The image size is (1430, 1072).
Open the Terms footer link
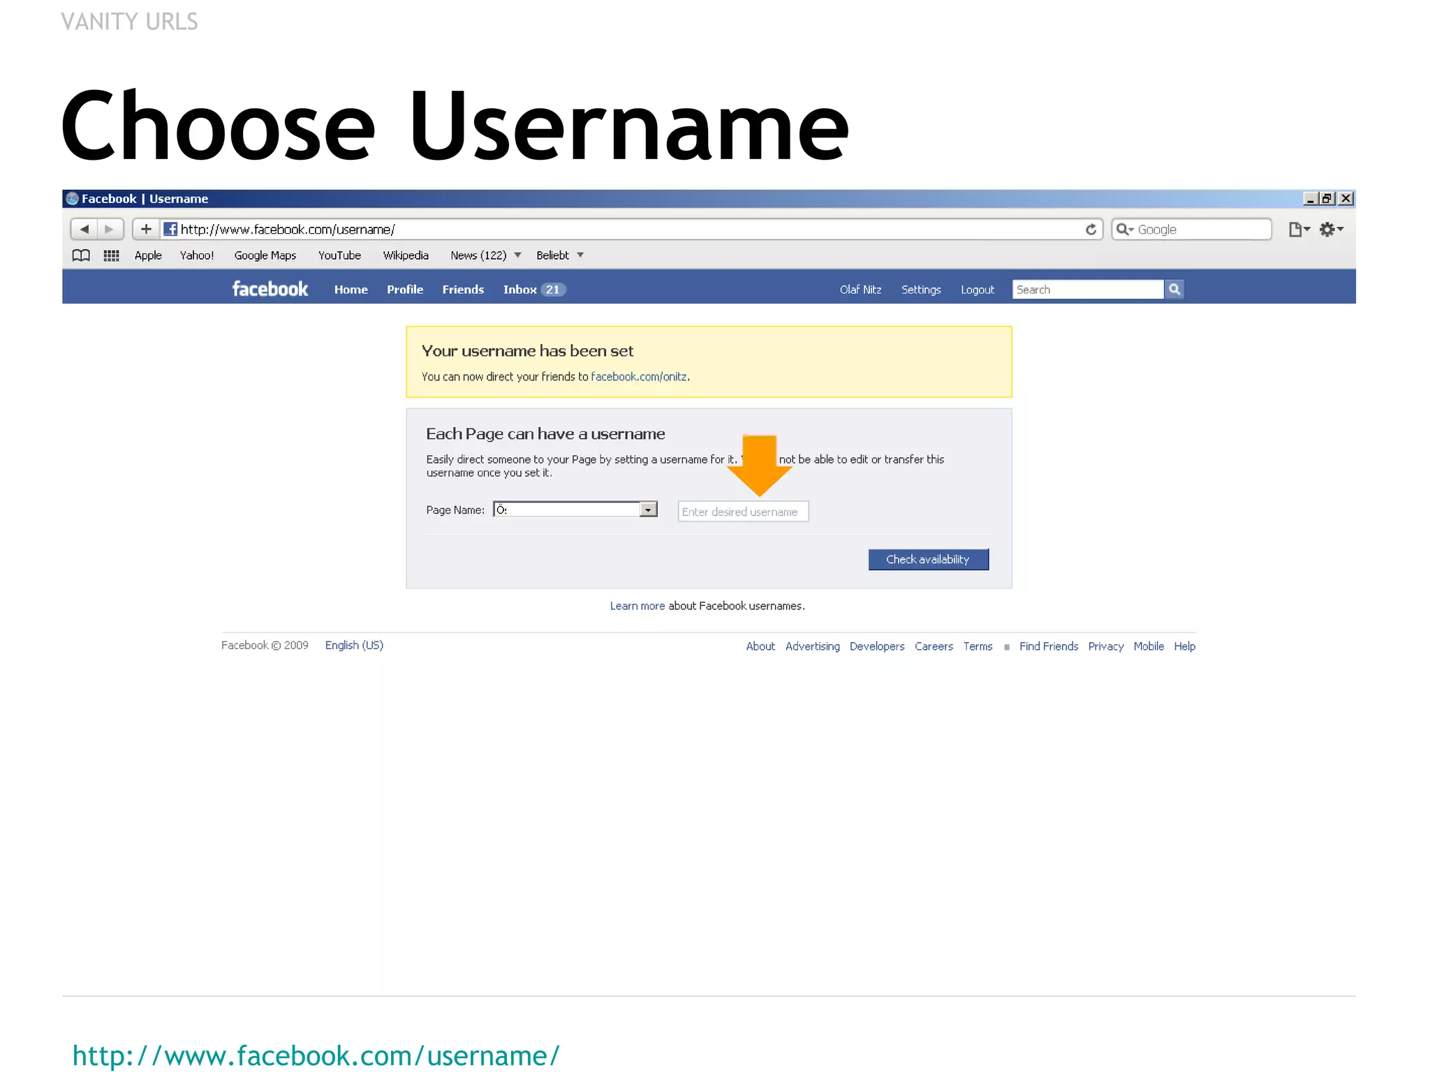point(978,646)
